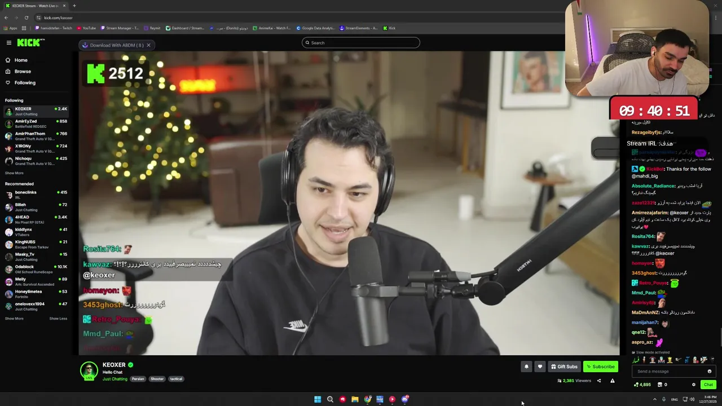The width and height of the screenshot is (722, 406).
Task: Click the green Subscribe button
Action: point(600,367)
